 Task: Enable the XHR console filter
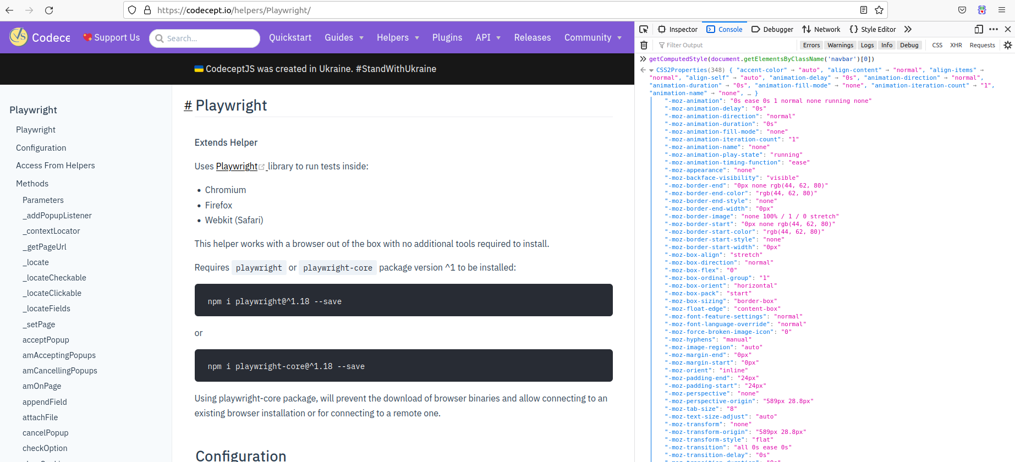(x=956, y=45)
